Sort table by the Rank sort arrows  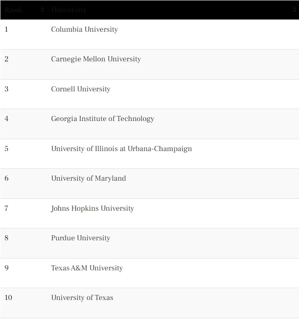(42, 9)
